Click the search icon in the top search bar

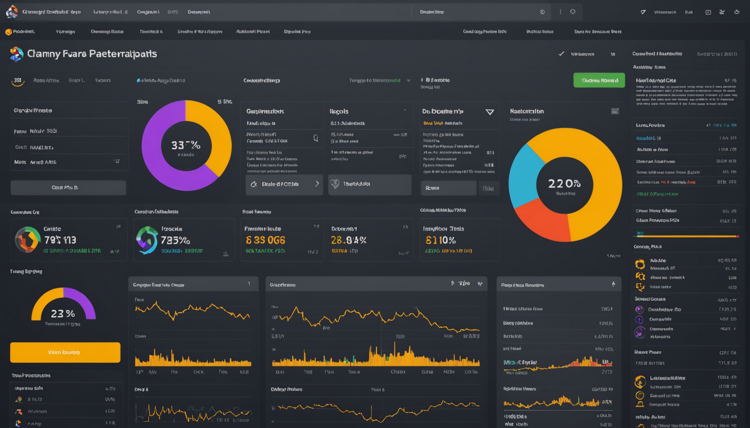[542, 12]
